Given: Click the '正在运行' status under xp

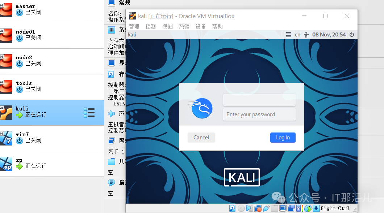Looking at the screenshot, I should [36, 166].
